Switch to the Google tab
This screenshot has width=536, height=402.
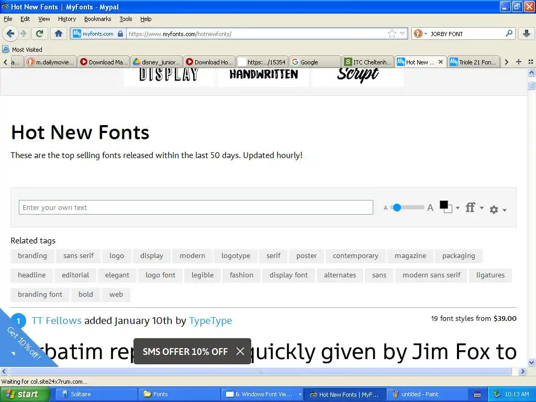pyautogui.click(x=315, y=62)
